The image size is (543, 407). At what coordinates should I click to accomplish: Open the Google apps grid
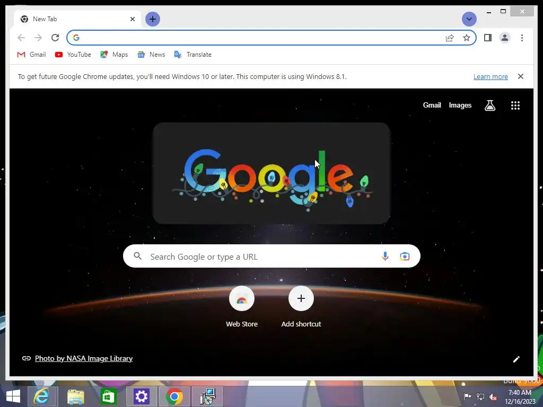click(x=515, y=105)
